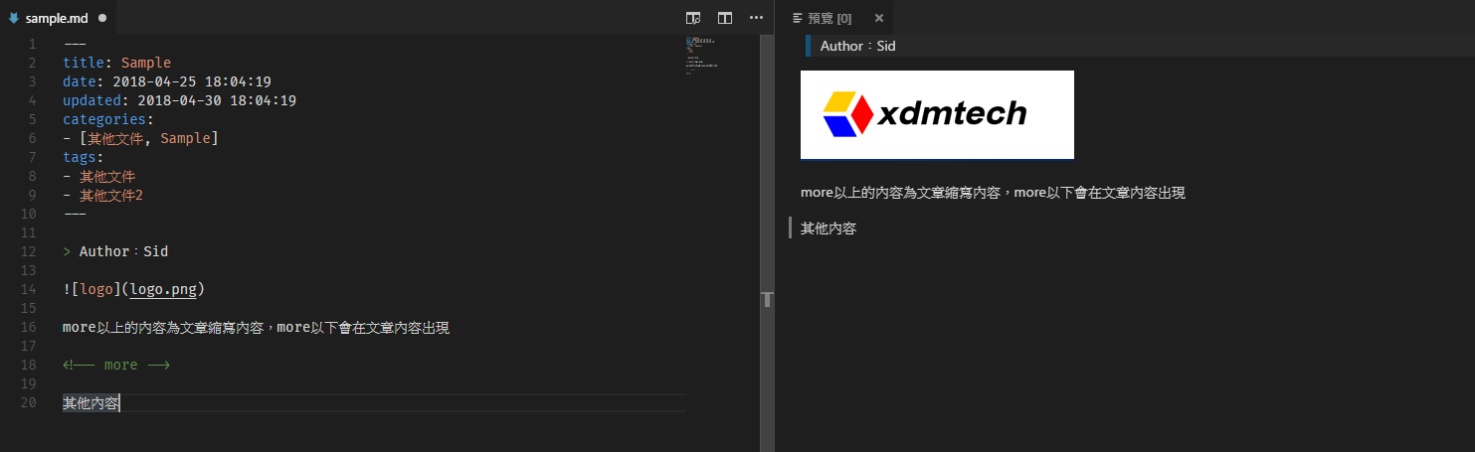The height and width of the screenshot is (452, 1475).
Task: Click the 'categories:' line in editor
Action: 107,119
